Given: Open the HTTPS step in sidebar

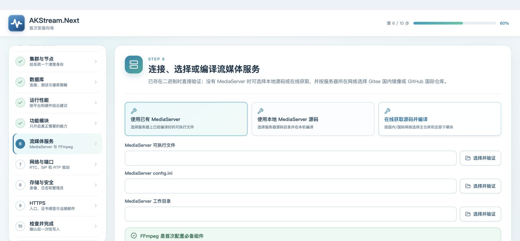Looking at the screenshot, I should pos(57,206).
